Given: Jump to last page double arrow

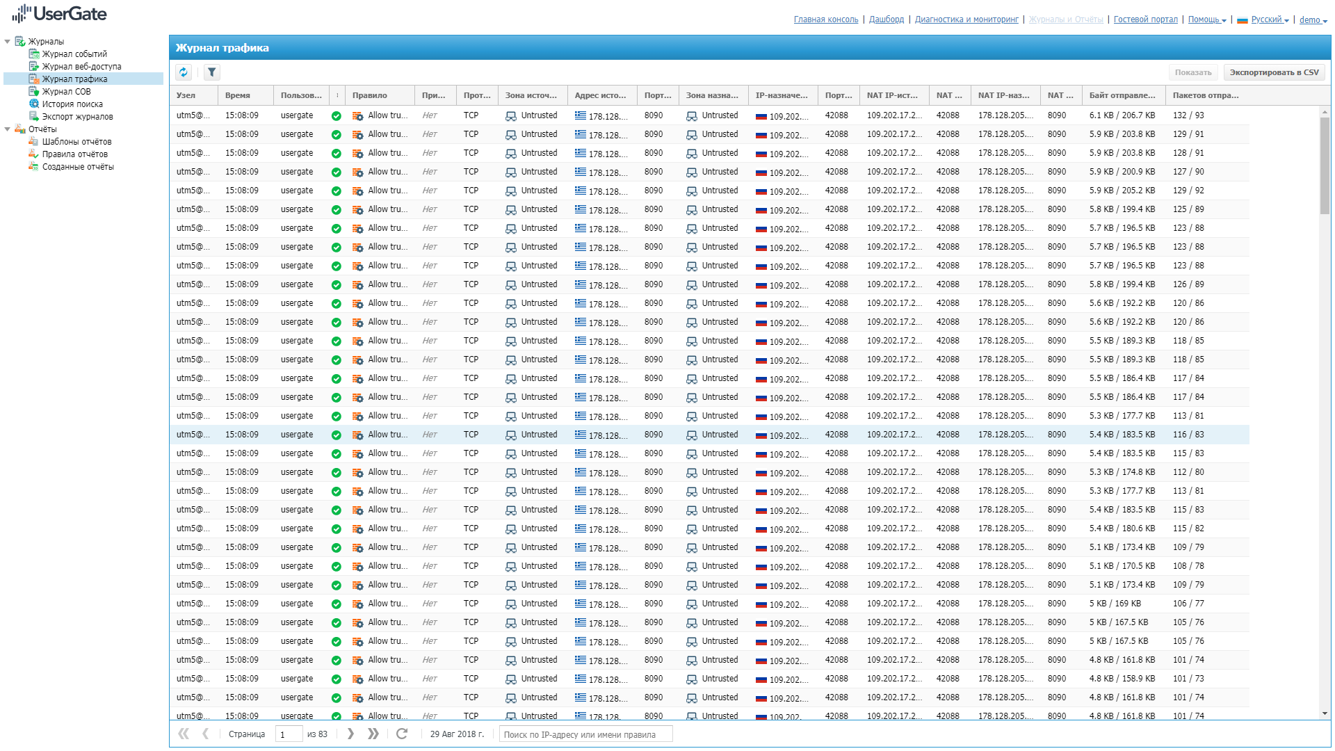Looking at the screenshot, I should [373, 734].
